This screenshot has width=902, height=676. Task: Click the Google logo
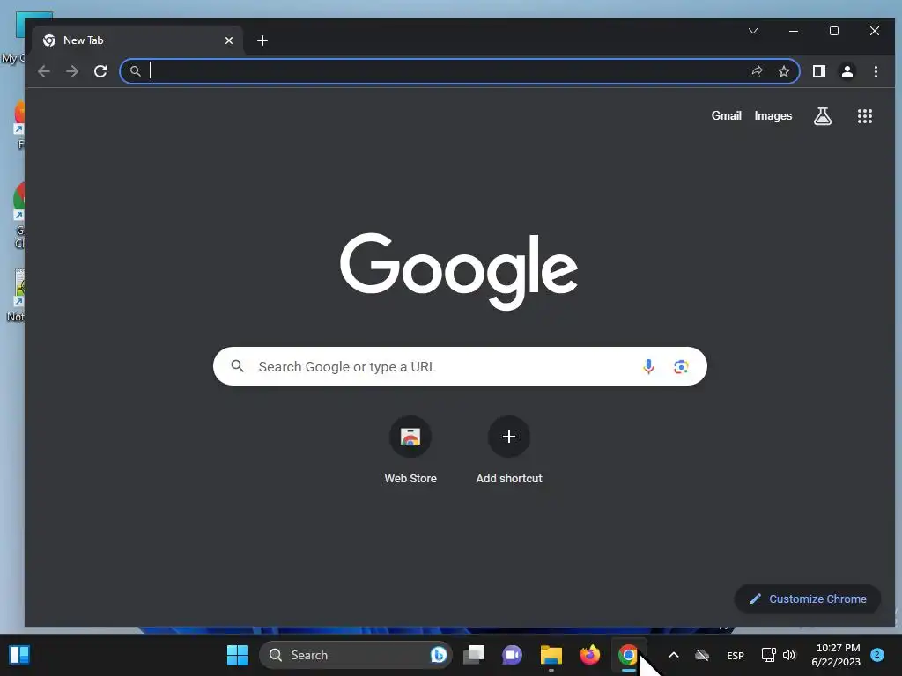(x=459, y=271)
